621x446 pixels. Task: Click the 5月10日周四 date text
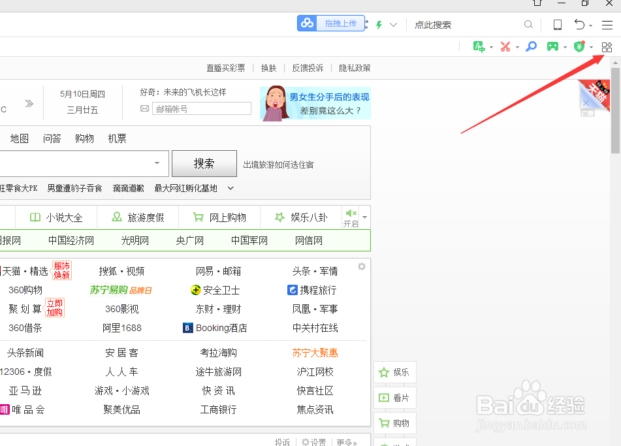tap(82, 94)
